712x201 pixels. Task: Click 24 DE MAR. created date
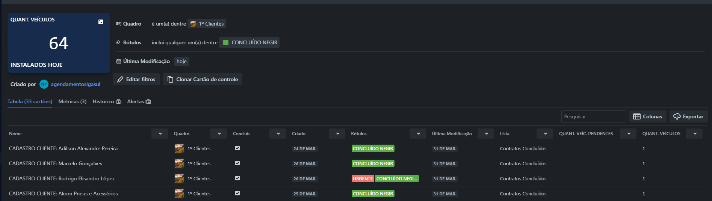[x=305, y=149]
